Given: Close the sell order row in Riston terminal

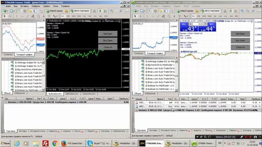Looking at the screenshot, I should click(260, 102).
